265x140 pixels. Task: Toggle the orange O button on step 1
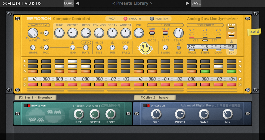coord(33,71)
